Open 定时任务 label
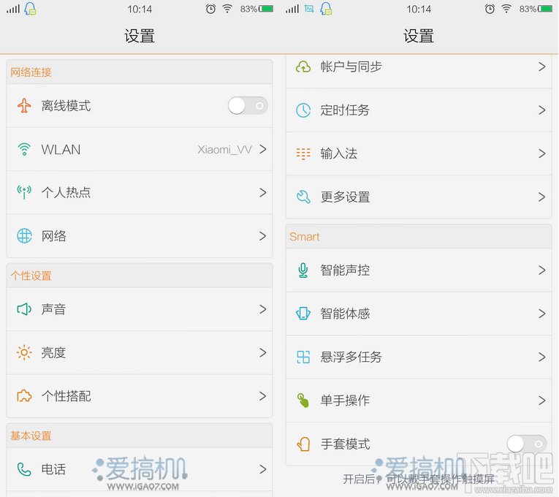This screenshot has height=497, width=559. [345, 110]
